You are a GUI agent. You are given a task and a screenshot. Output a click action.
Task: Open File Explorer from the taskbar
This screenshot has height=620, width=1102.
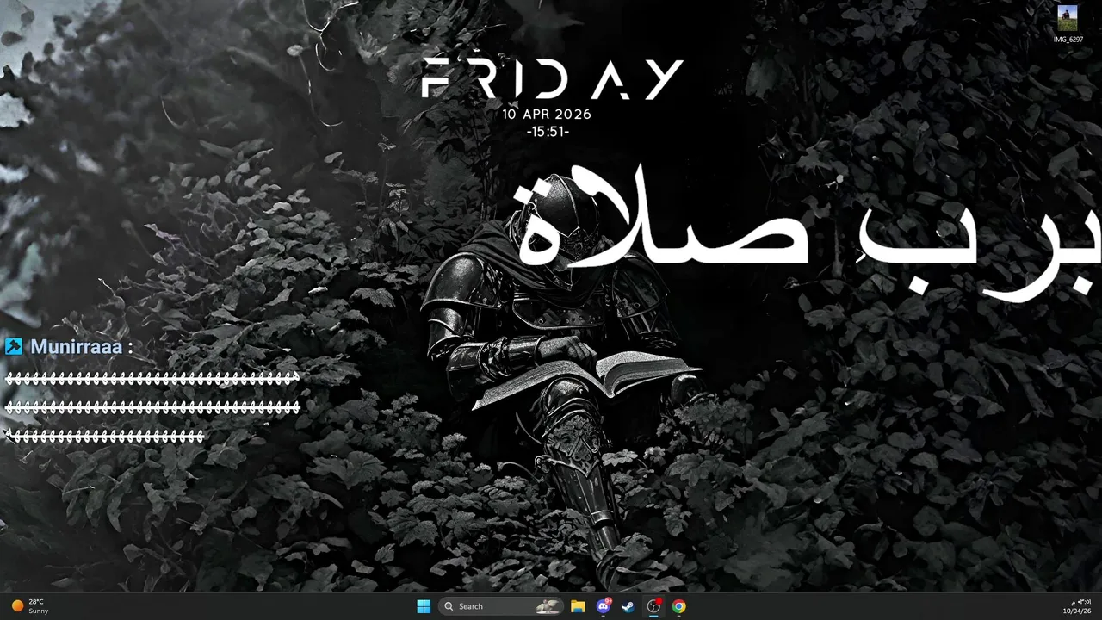coord(578,606)
